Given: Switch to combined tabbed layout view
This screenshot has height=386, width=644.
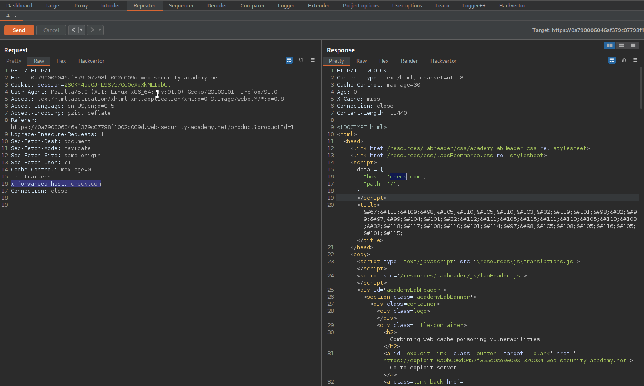Looking at the screenshot, I should click(633, 45).
